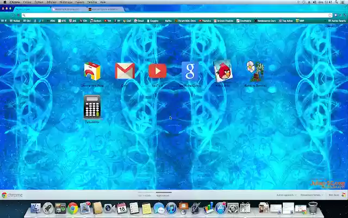
Task: Reload the page with the reload button
Action: (x=13, y=15)
